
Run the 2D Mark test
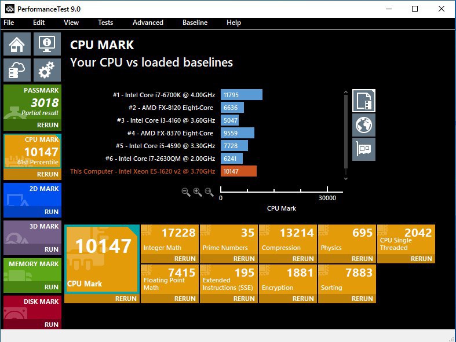[x=32, y=212]
